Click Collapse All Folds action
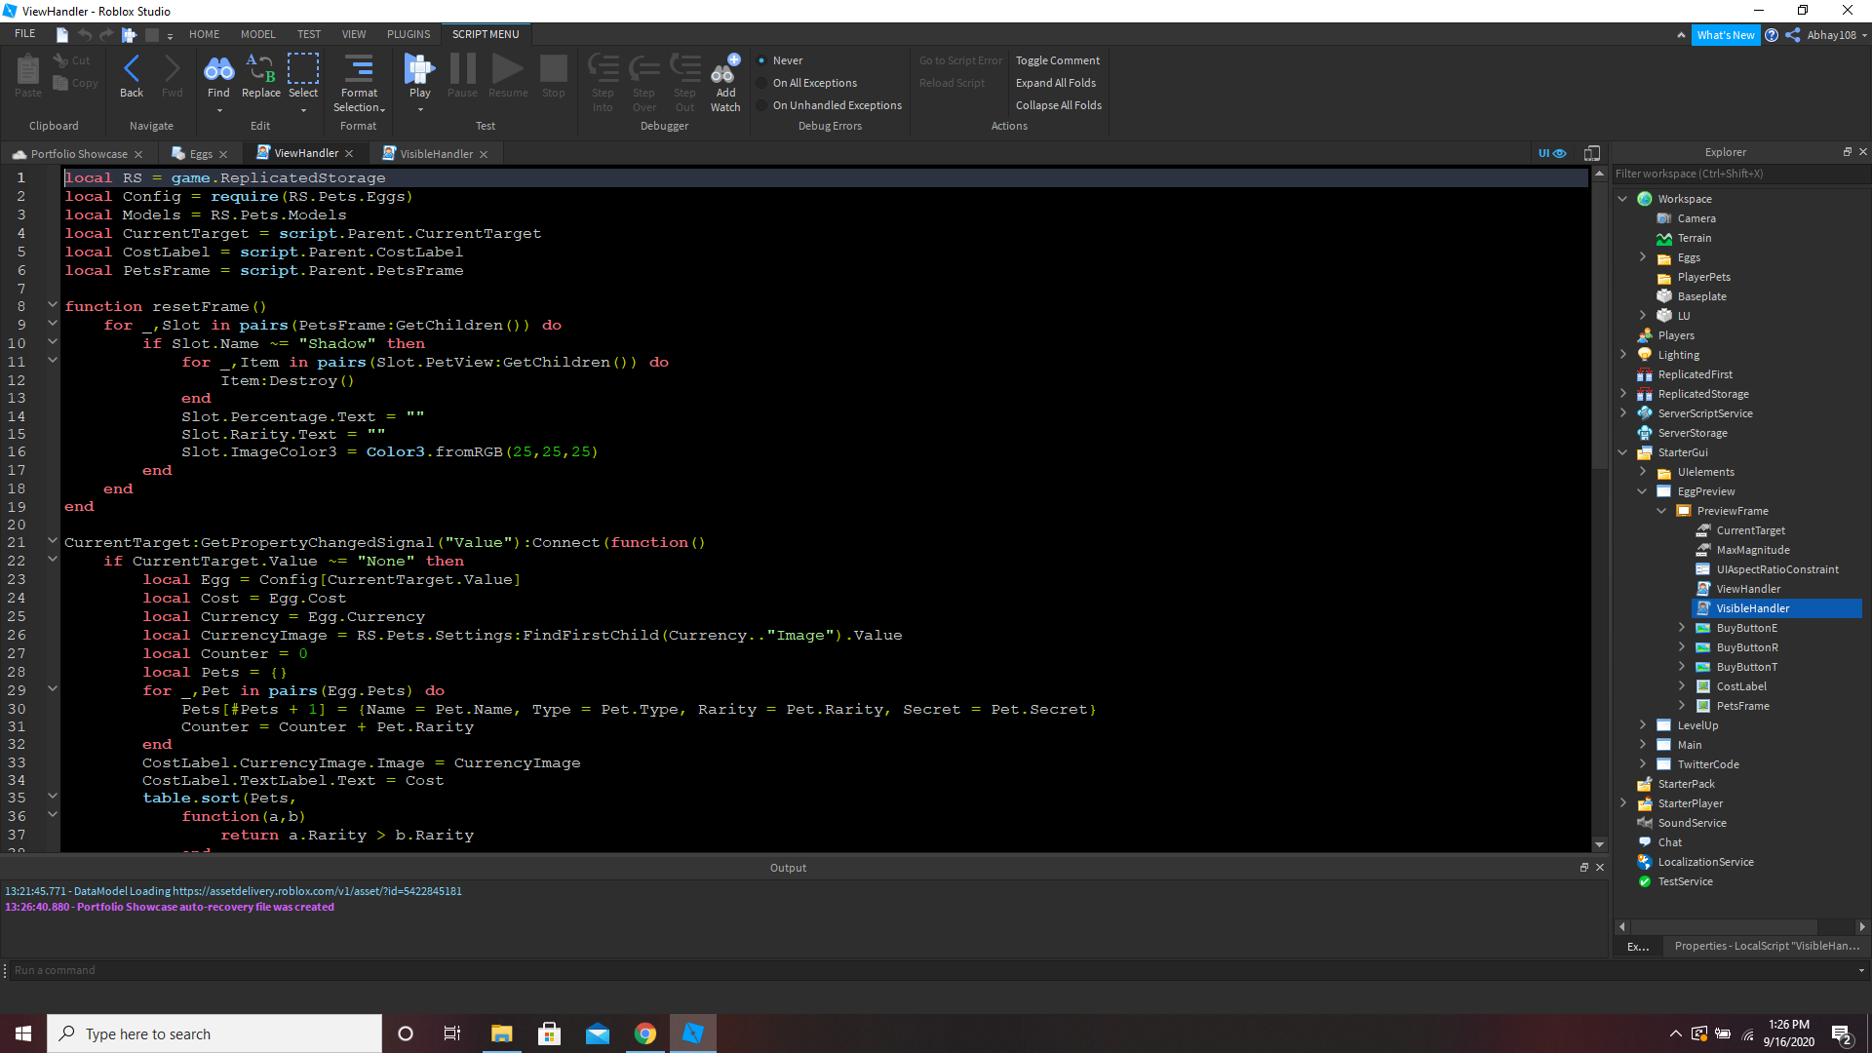1872x1053 pixels. [x=1058, y=105]
